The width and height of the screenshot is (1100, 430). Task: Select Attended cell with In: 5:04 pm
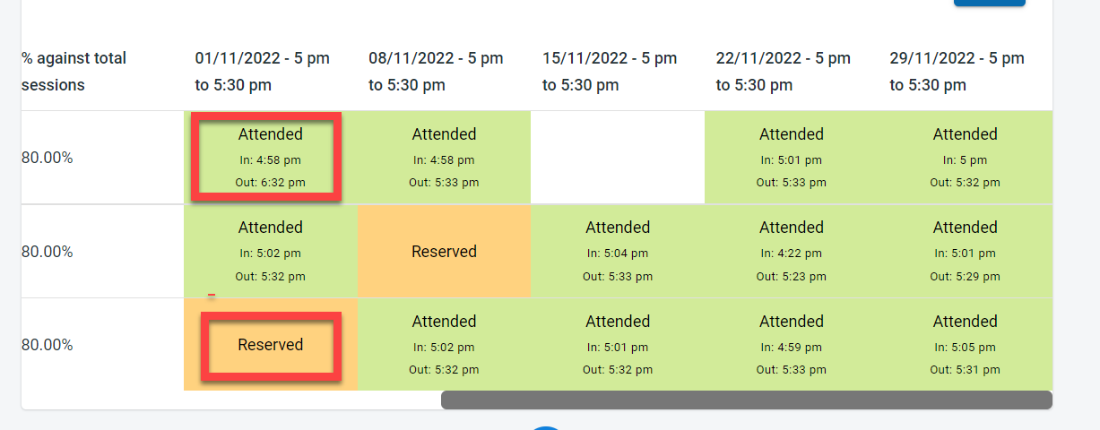pyautogui.click(x=618, y=252)
